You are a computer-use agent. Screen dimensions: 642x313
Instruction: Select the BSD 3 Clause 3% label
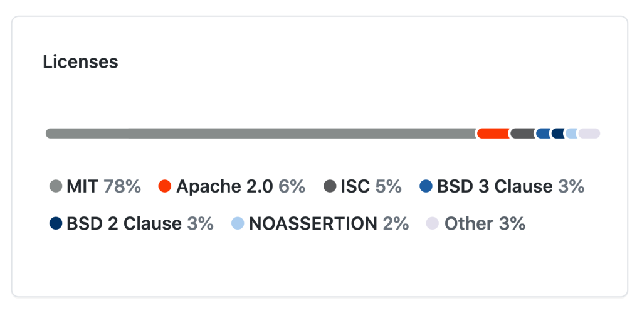coord(510,186)
